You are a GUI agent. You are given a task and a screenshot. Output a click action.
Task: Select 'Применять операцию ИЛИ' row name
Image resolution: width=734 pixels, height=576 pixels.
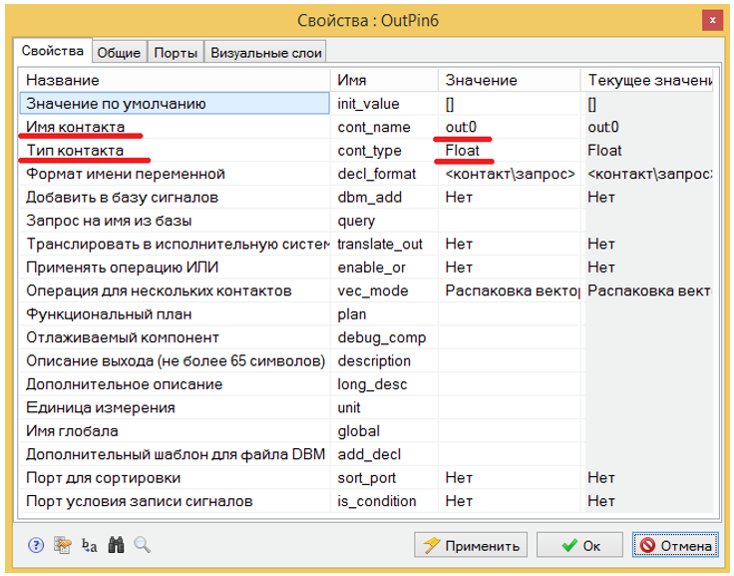(175, 268)
